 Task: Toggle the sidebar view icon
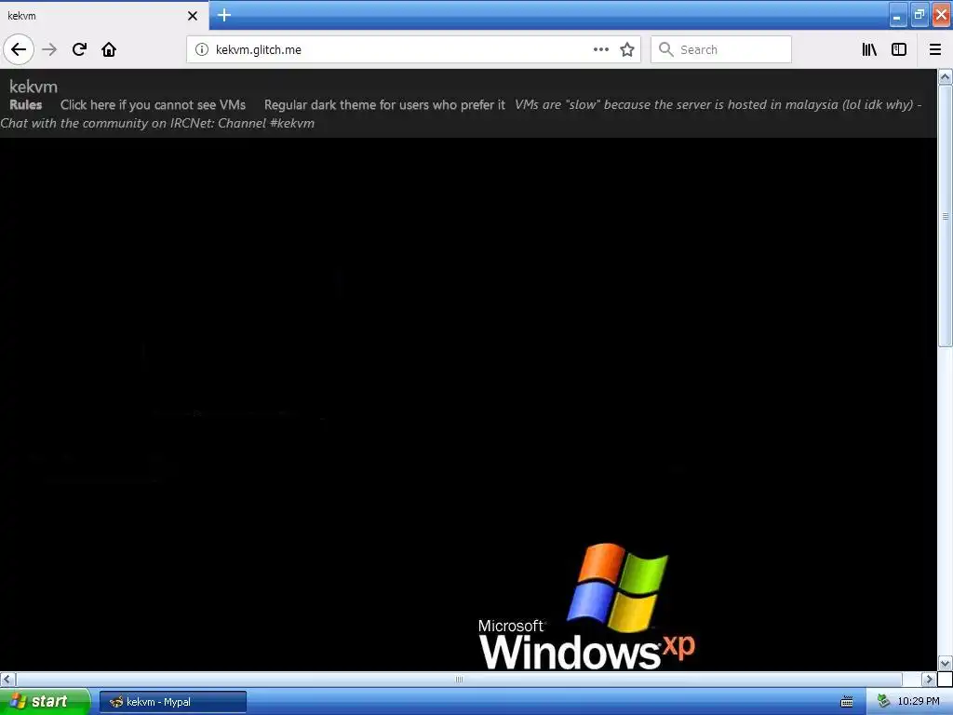(x=899, y=49)
